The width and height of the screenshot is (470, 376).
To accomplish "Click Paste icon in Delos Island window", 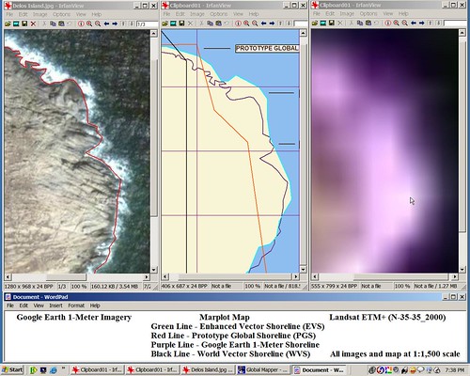I will point(61,23).
